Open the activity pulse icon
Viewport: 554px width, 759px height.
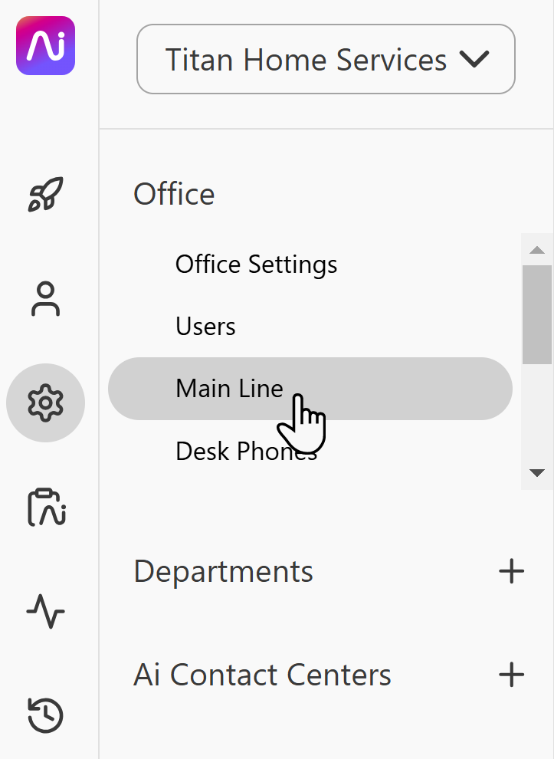(x=45, y=612)
